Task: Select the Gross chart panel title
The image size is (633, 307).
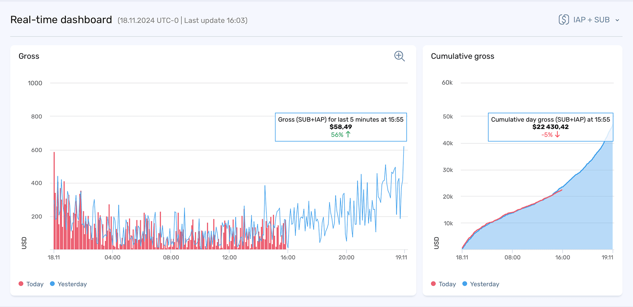Action: tap(29, 56)
